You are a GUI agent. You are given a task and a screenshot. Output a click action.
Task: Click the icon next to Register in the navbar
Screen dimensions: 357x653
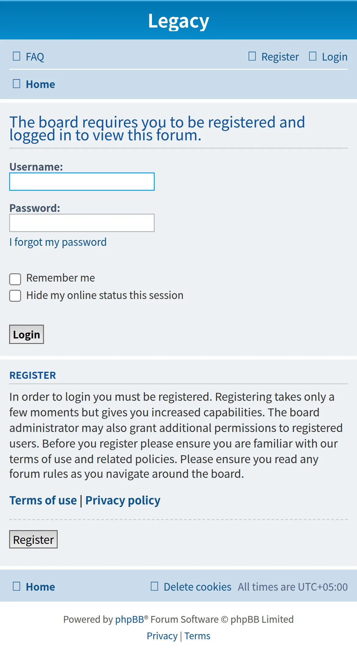tap(252, 56)
